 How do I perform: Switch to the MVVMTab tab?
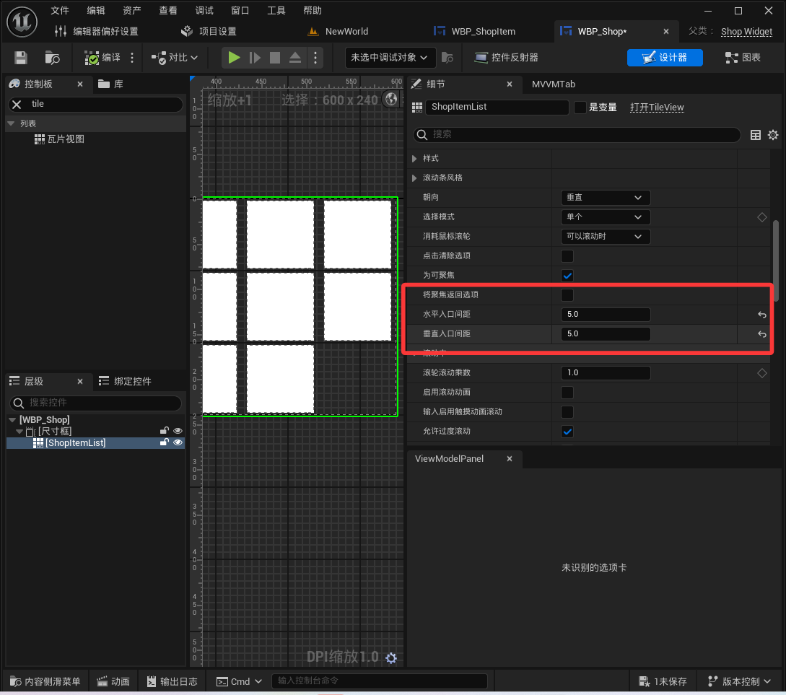click(554, 84)
